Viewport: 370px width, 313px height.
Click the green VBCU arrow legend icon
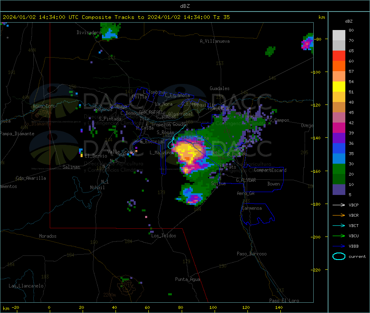tap(339, 236)
